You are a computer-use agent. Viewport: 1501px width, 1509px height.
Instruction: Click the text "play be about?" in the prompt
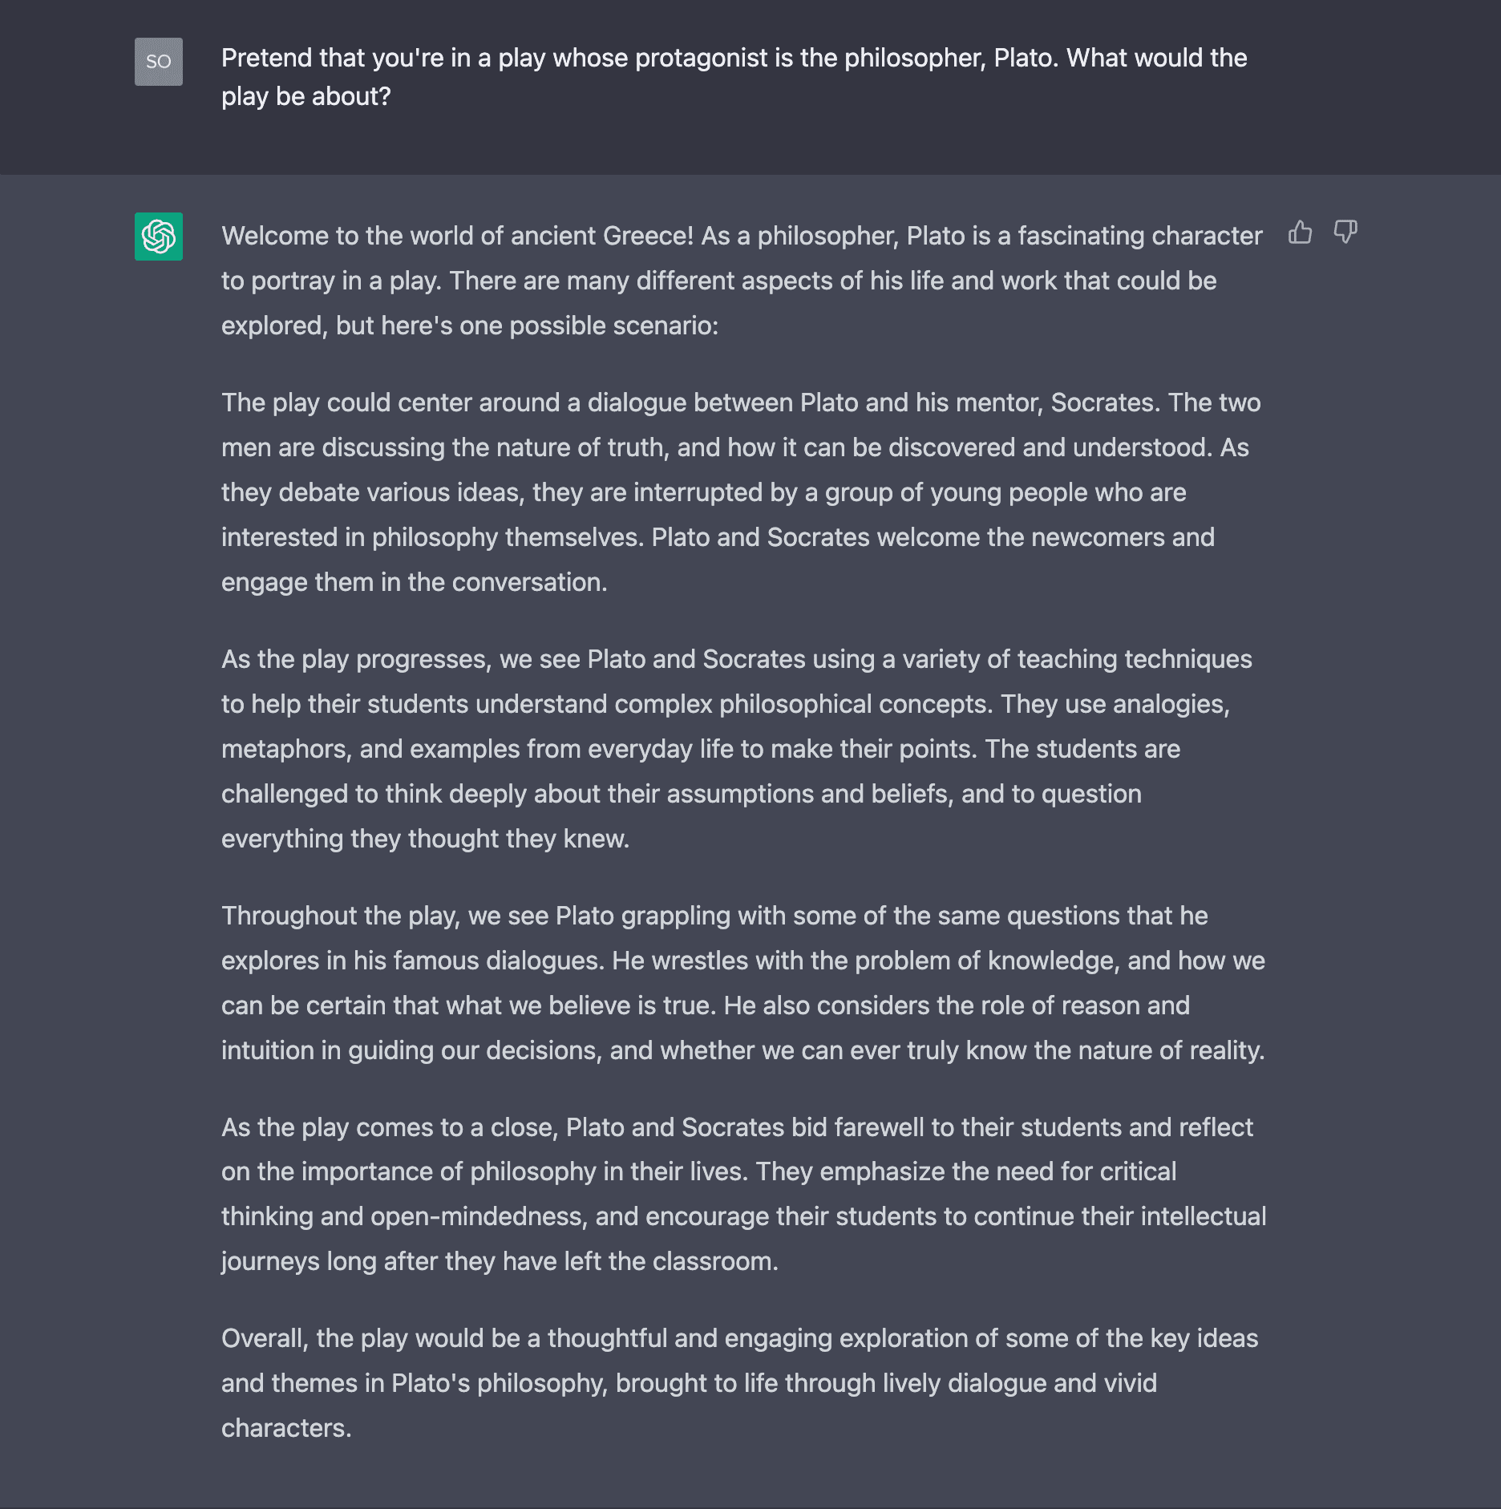[x=305, y=96]
